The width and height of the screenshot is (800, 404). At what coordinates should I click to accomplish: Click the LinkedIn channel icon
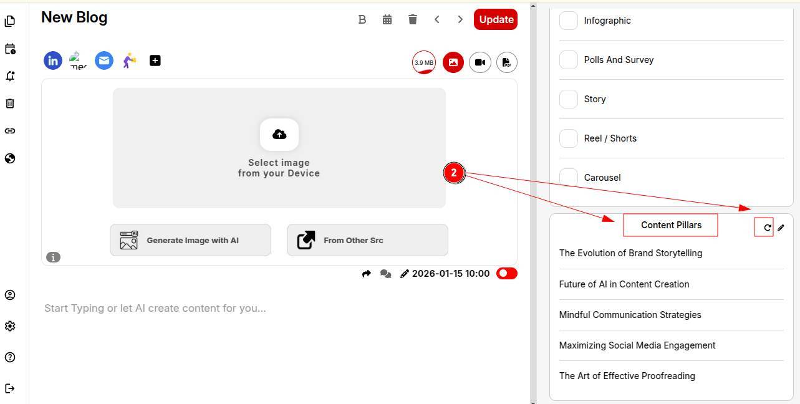(x=53, y=60)
